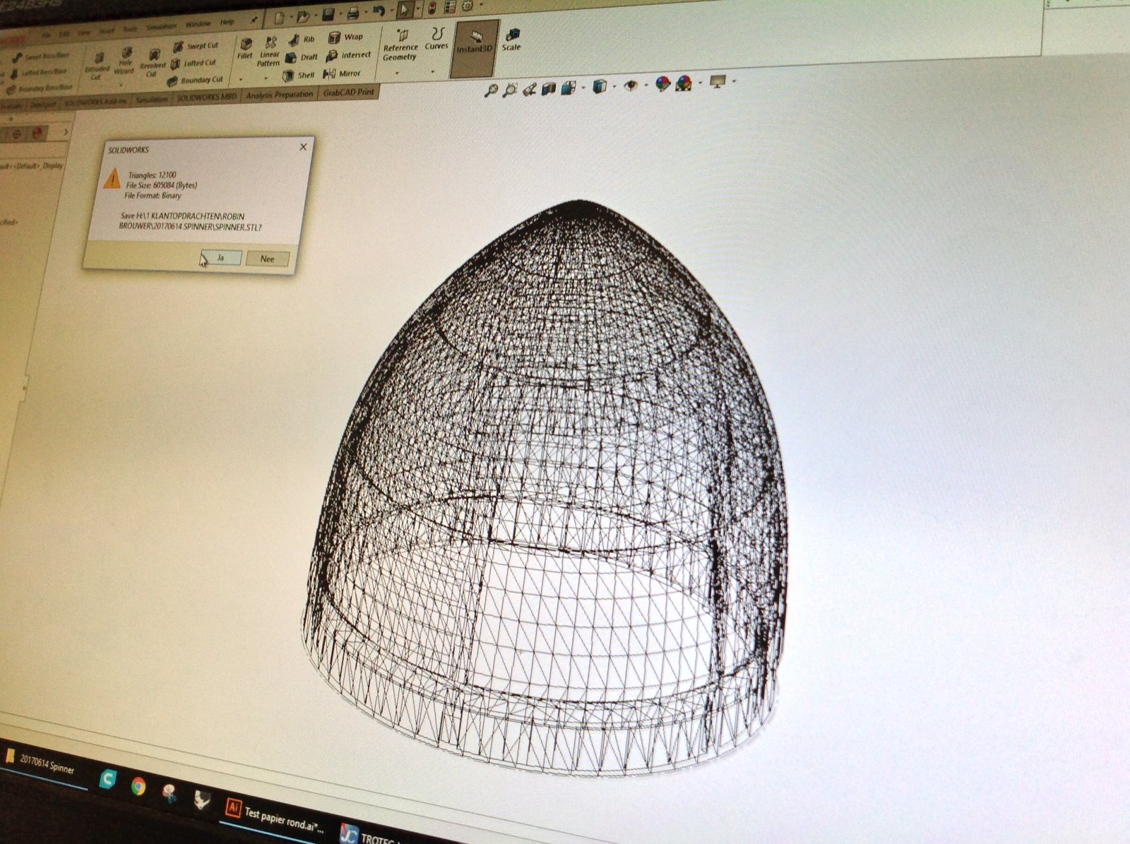The image size is (1130, 844).
Task: Toggle Hide/Show Items eye icon
Action: [x=631, y=85]
